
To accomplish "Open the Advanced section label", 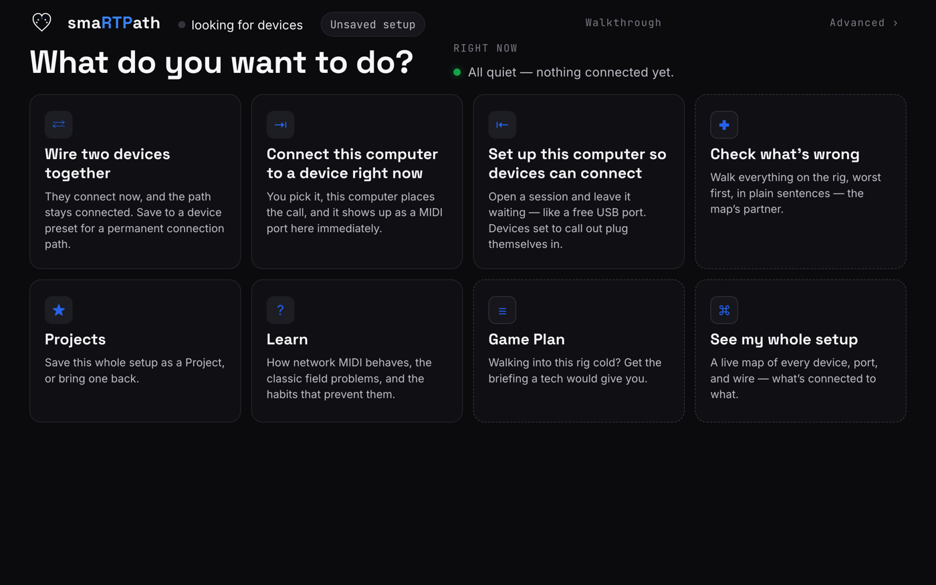I will [x=857, y=23].
